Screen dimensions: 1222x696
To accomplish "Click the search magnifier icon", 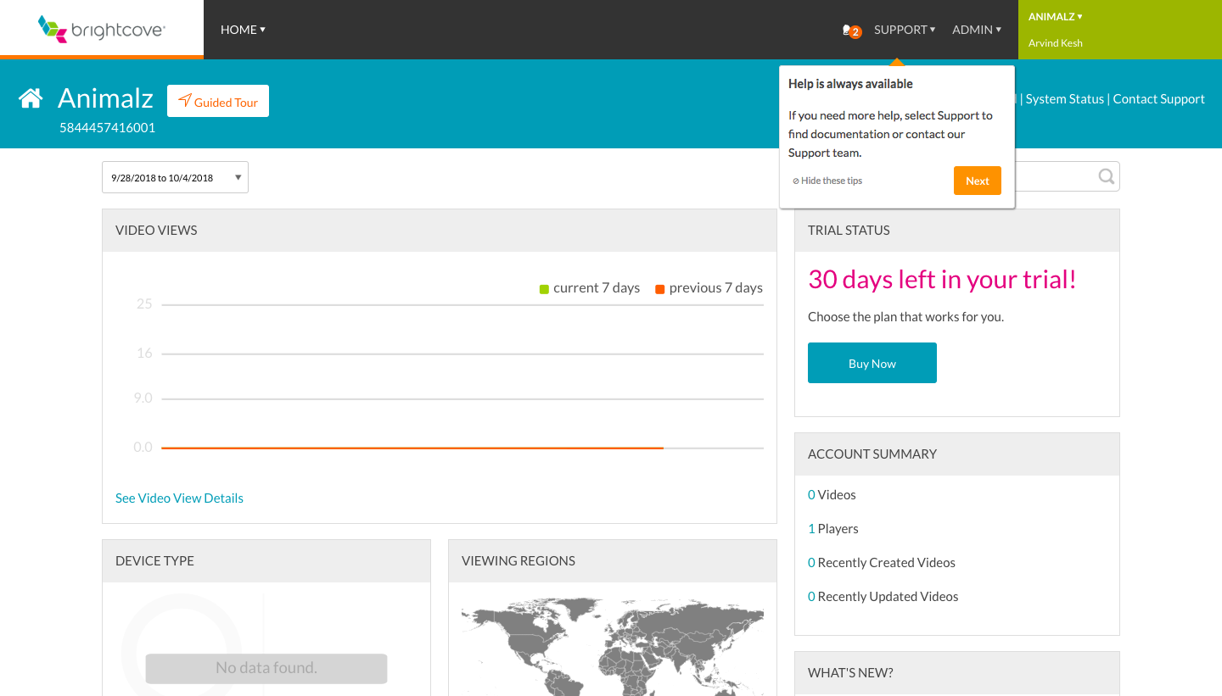I will click(x=1107, y=176).
